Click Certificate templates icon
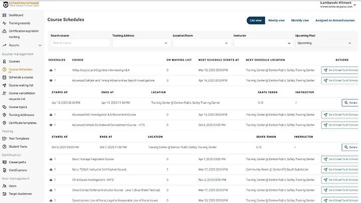 (5, 123)
